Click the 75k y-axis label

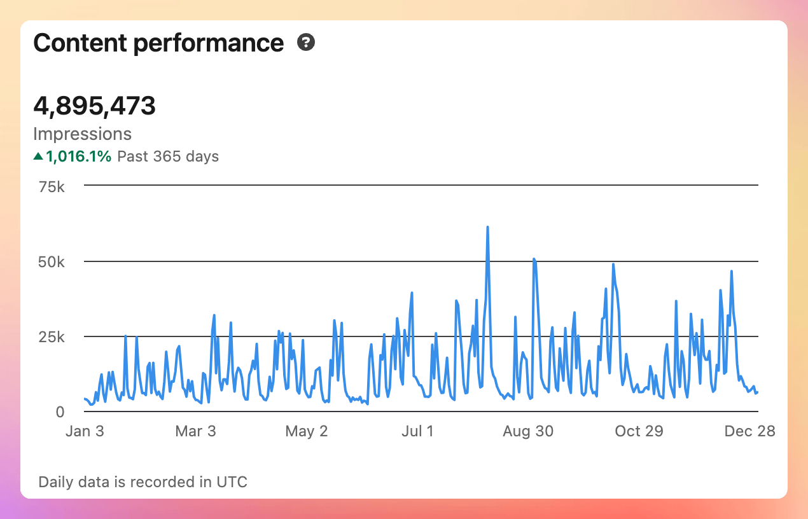click(52, 186)
